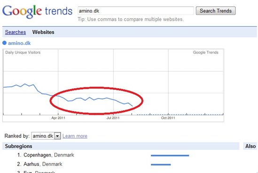Select the amino.dk ranked-by combo box
Image resolution: width=258 pixels, height=173 pixels.
pos(46,136)
